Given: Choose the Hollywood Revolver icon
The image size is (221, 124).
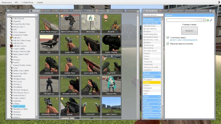Looking at the screenshot, I should [49, 106].
